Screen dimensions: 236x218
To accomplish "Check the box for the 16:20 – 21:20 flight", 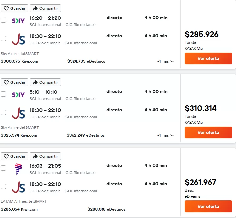I will pyautogui.click(x=3, y=20).
